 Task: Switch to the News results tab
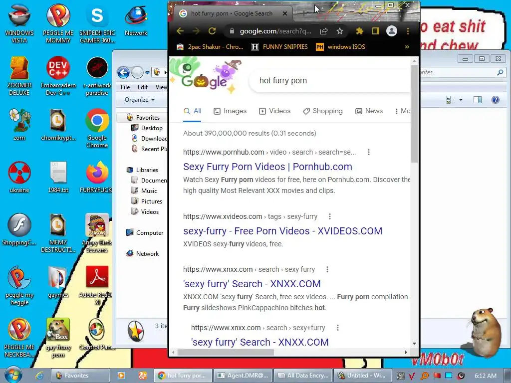click(369, 111)
